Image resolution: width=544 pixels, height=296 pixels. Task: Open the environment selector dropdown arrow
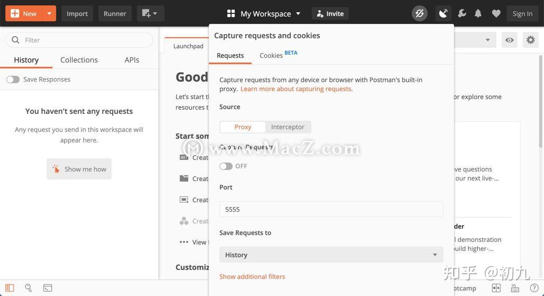click(487, 40)
